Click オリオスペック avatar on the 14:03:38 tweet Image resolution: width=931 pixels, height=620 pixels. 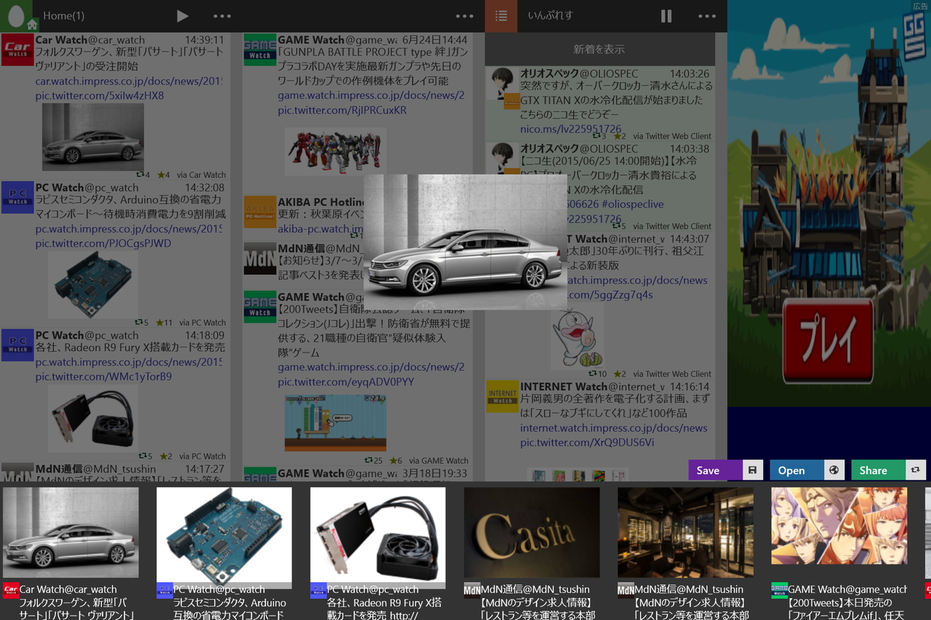coord(503,158)
